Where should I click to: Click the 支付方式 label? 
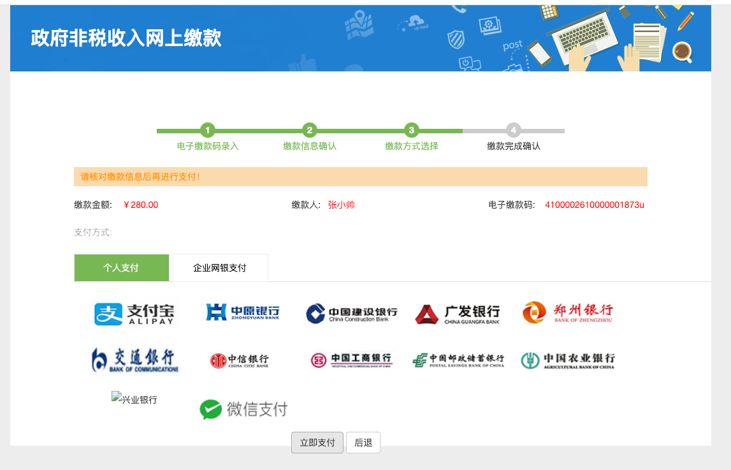point(93,232)
